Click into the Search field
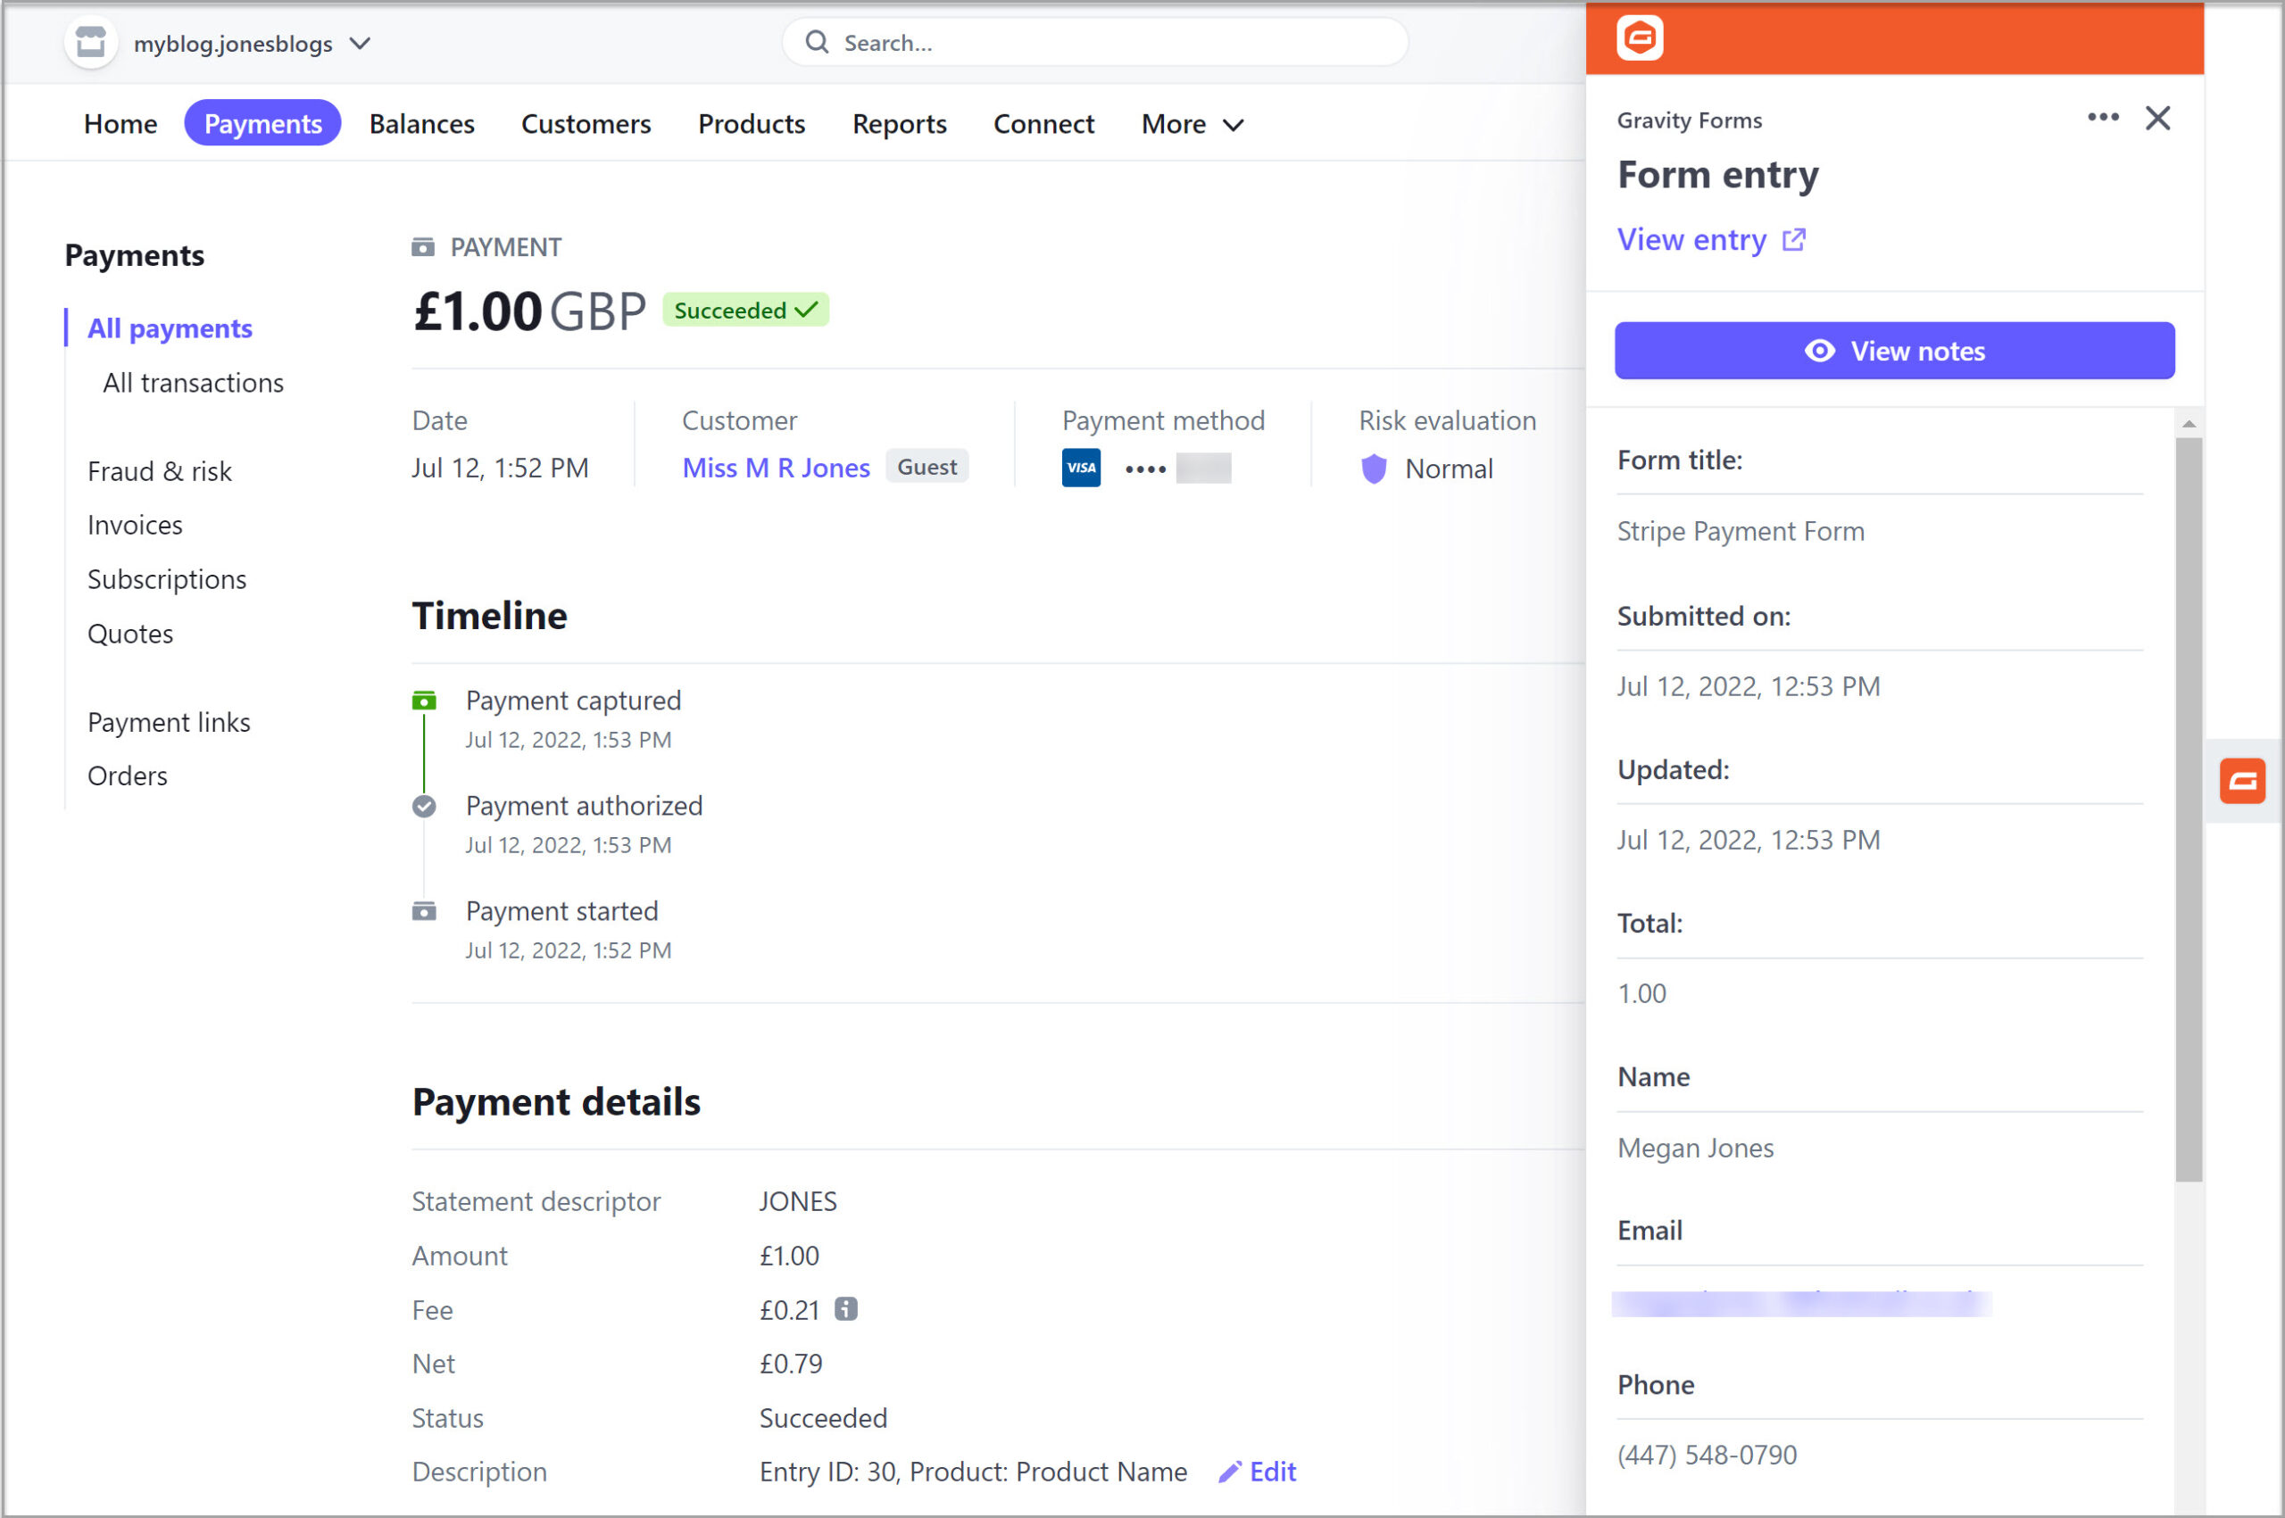This screenshot has height=1518, width=2285. [1094, 43]
